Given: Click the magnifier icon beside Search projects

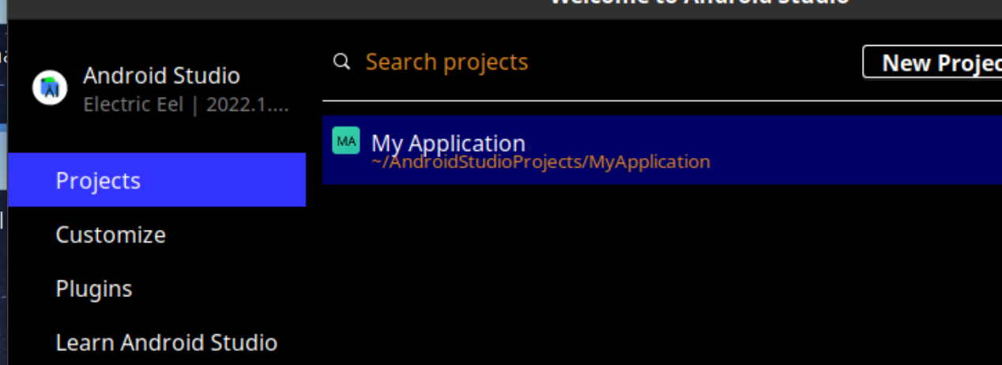Looking at the screenshot, I should coord(341,62).
